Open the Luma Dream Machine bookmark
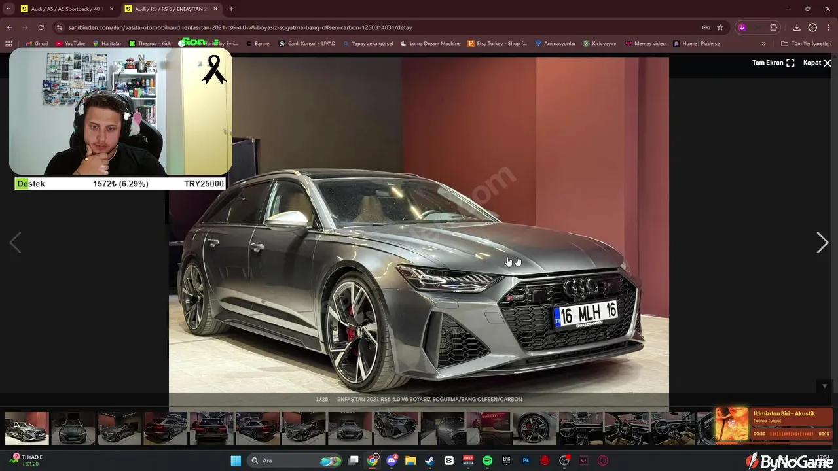The height and width of the screenshot is (471, 838). (430, 44)
